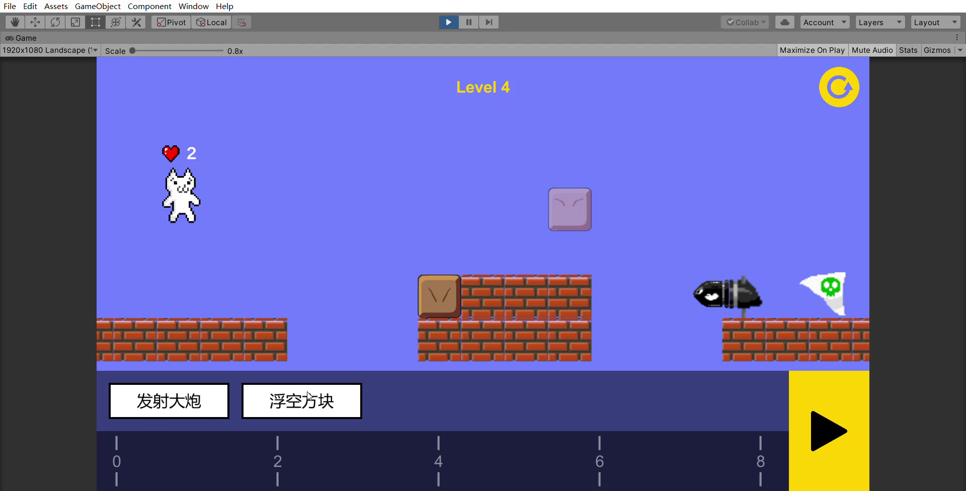Toggle the Pivot handle position button

(x=171, y=22)
